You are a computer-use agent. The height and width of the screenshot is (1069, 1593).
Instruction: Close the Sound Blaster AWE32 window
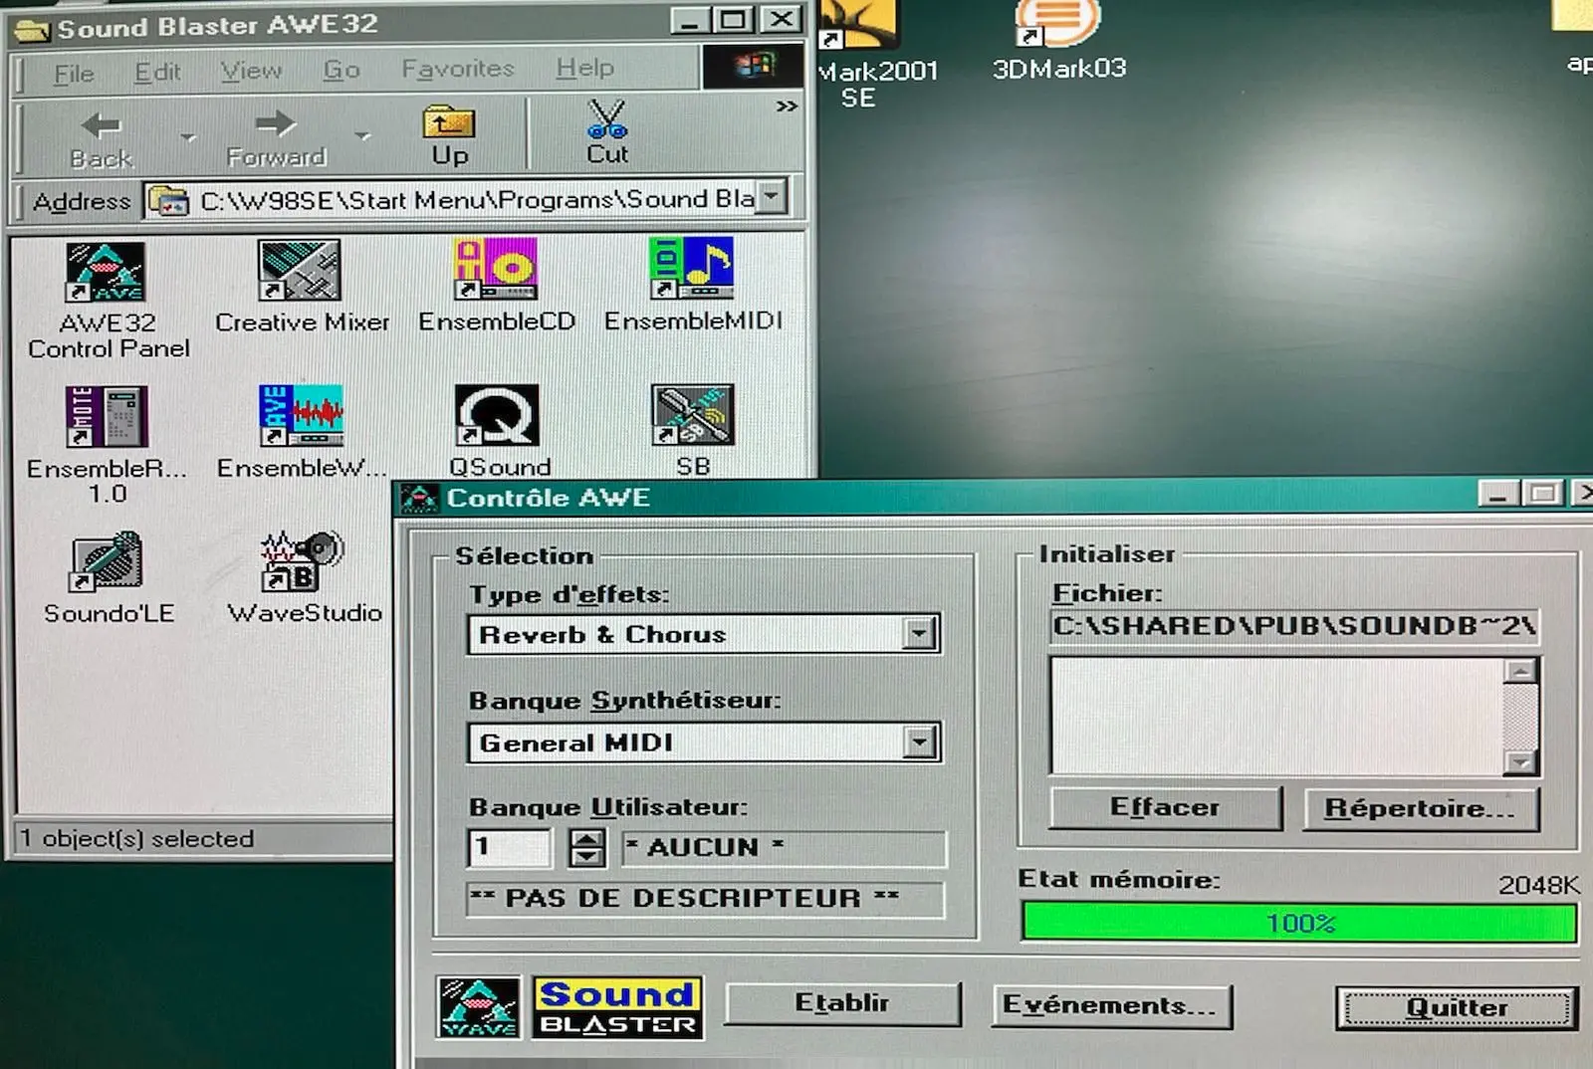click(782, 19)
